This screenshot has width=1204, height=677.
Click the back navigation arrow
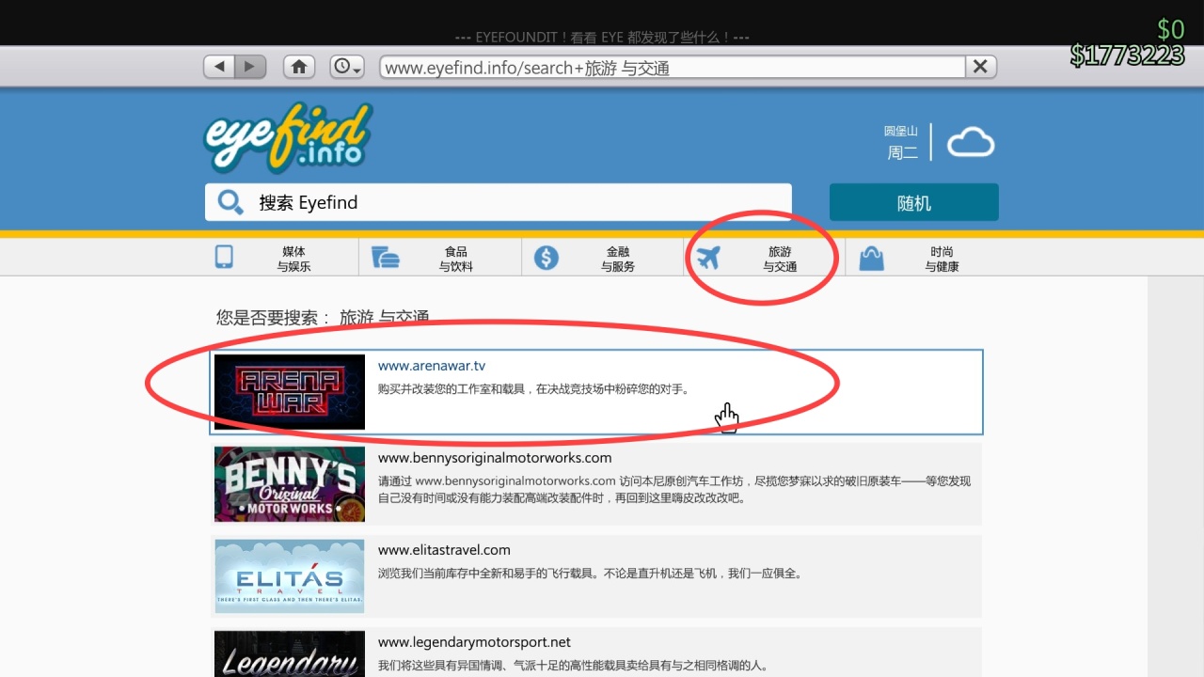pos(217,66)
